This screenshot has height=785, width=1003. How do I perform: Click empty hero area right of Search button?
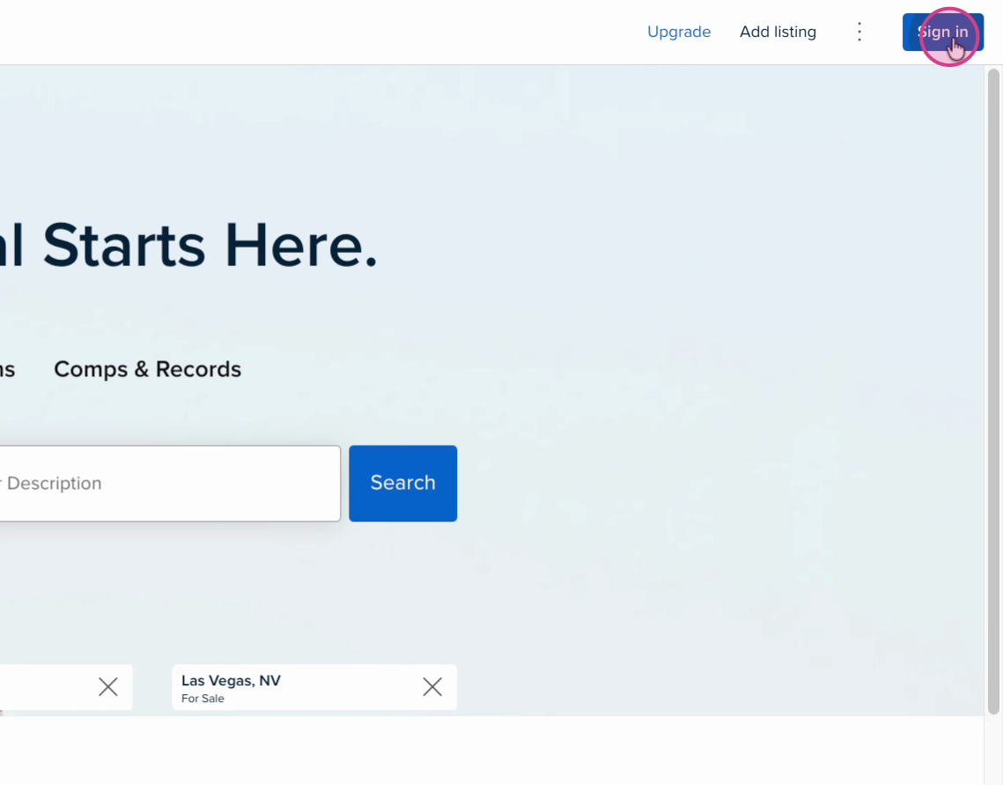(x=704, y=483)
